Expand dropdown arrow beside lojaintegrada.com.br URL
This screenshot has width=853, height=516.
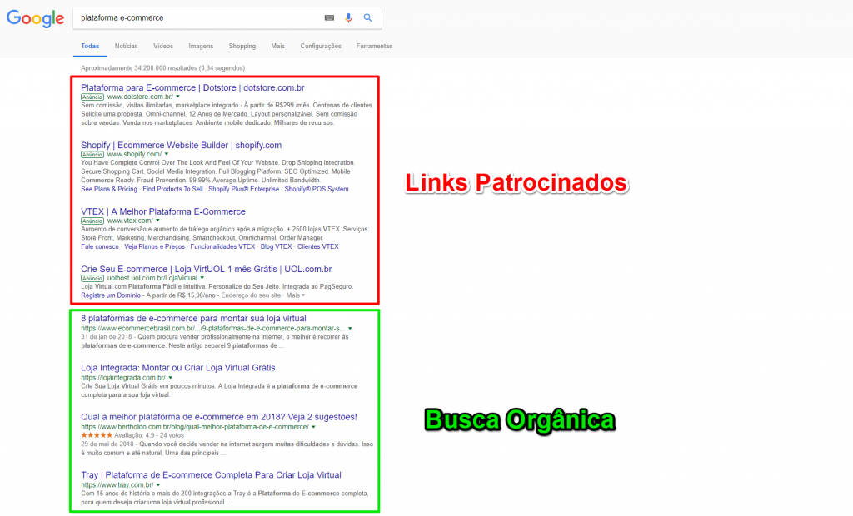pyautogui.click(x=170, y=378)
